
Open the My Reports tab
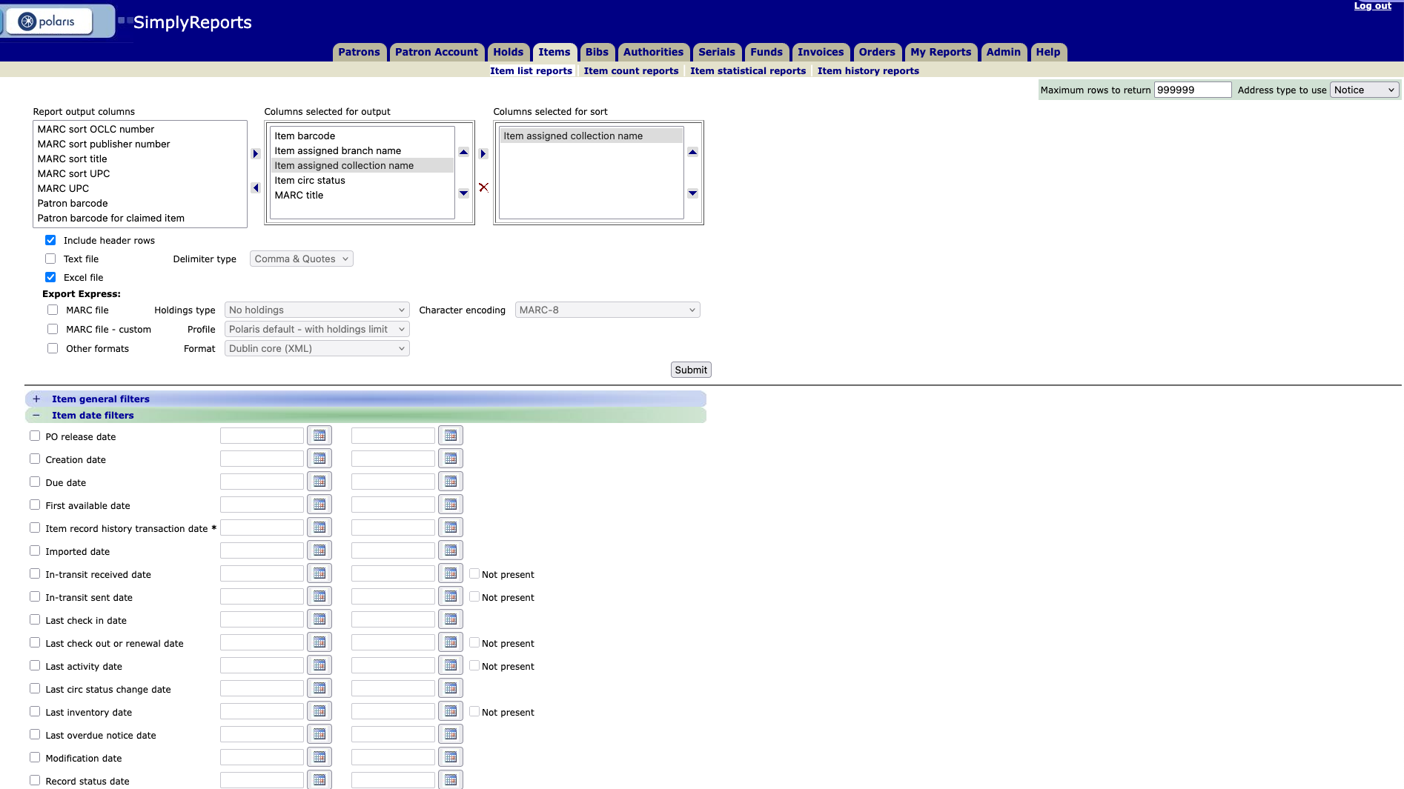click(940, 52)
